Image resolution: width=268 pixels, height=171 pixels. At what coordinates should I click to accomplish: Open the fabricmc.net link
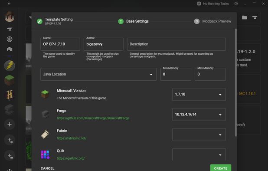(72, 138)
